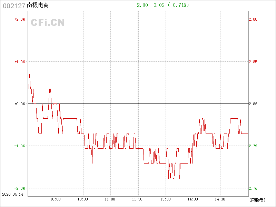Click the 已收盘 market closed status
Image resolution: width=276 pixels, height=207 pixels.
[x=257, y=200]
